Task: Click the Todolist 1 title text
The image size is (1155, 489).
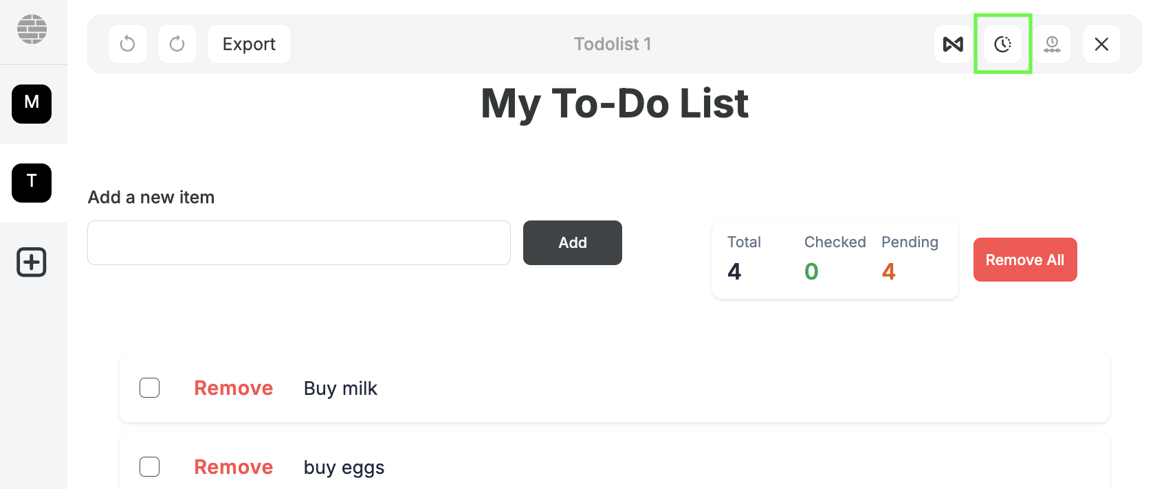Action: pos(613,44)
